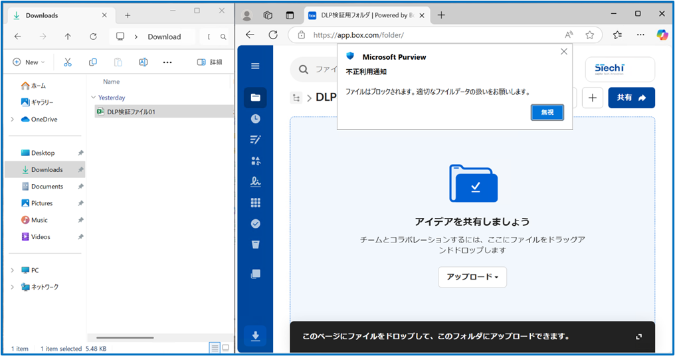675x356 pixels.
Task: Collapse the Yesterday group
Action: point(94,98)
